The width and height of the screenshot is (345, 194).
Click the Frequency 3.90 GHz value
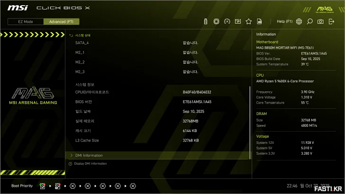308,92
